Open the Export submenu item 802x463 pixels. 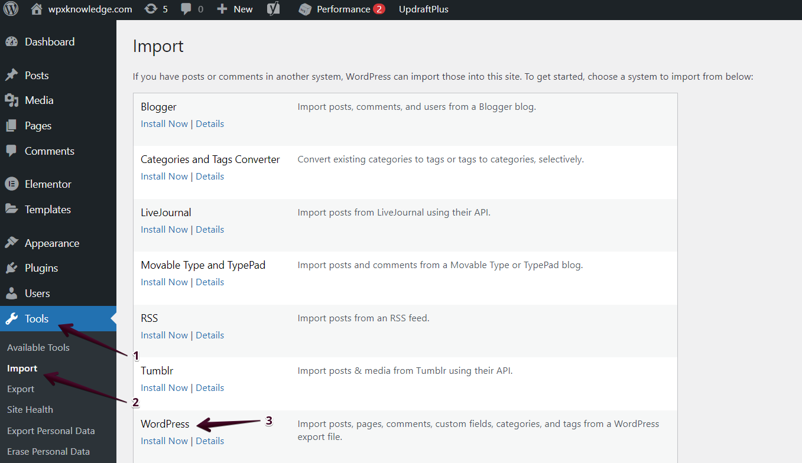pos(21,389)
